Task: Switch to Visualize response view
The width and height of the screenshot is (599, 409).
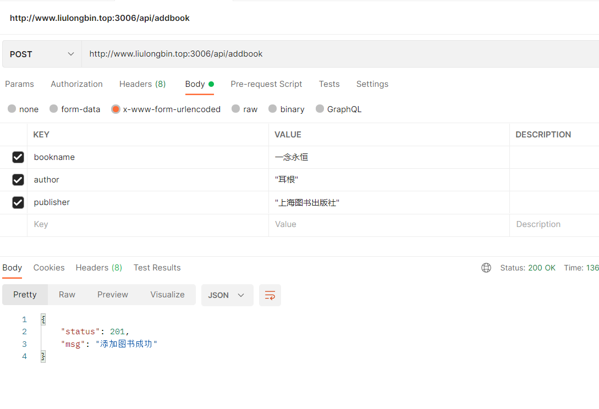Action: 167,295
